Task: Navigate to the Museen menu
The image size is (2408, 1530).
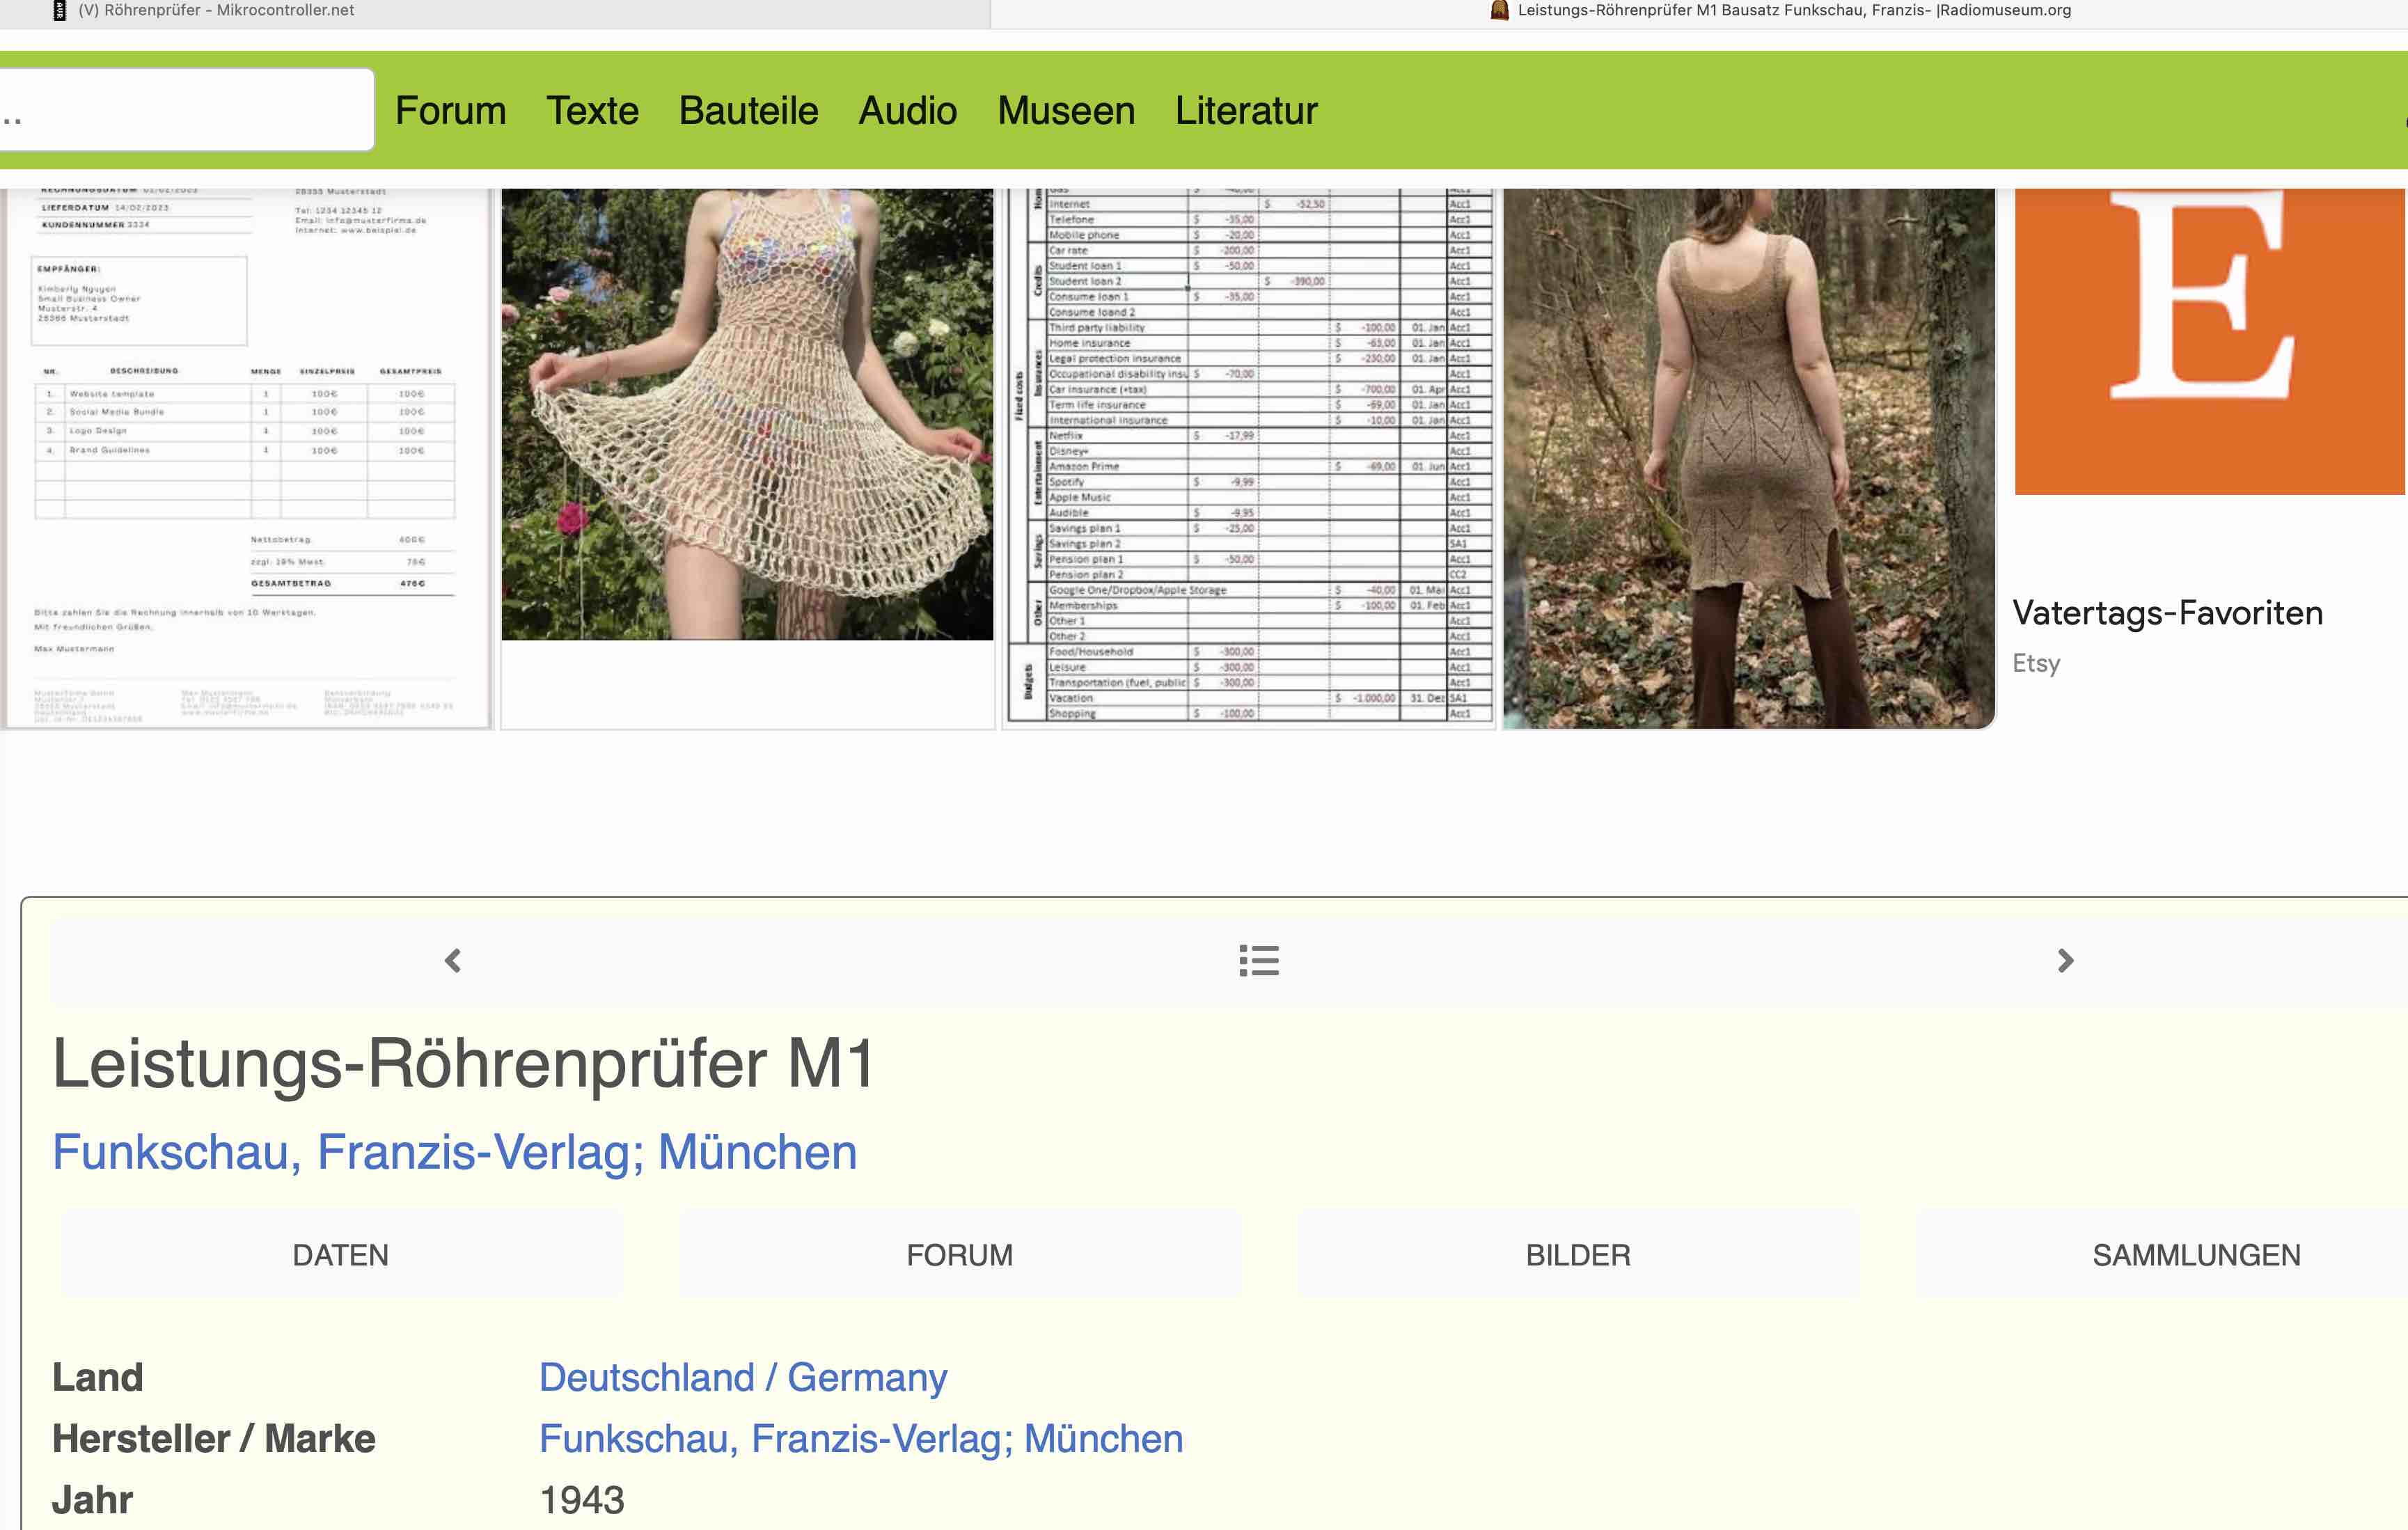Action: (1066, 111)
